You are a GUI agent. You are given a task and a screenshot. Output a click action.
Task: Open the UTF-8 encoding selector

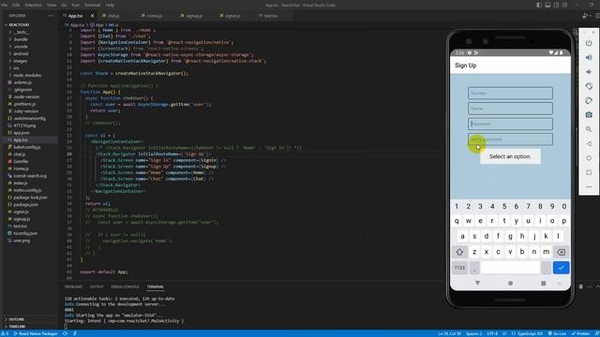(492, 333)
